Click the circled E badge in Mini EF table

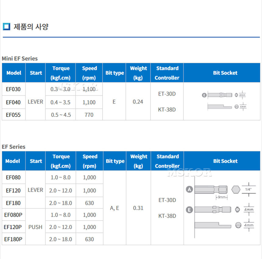204,95
